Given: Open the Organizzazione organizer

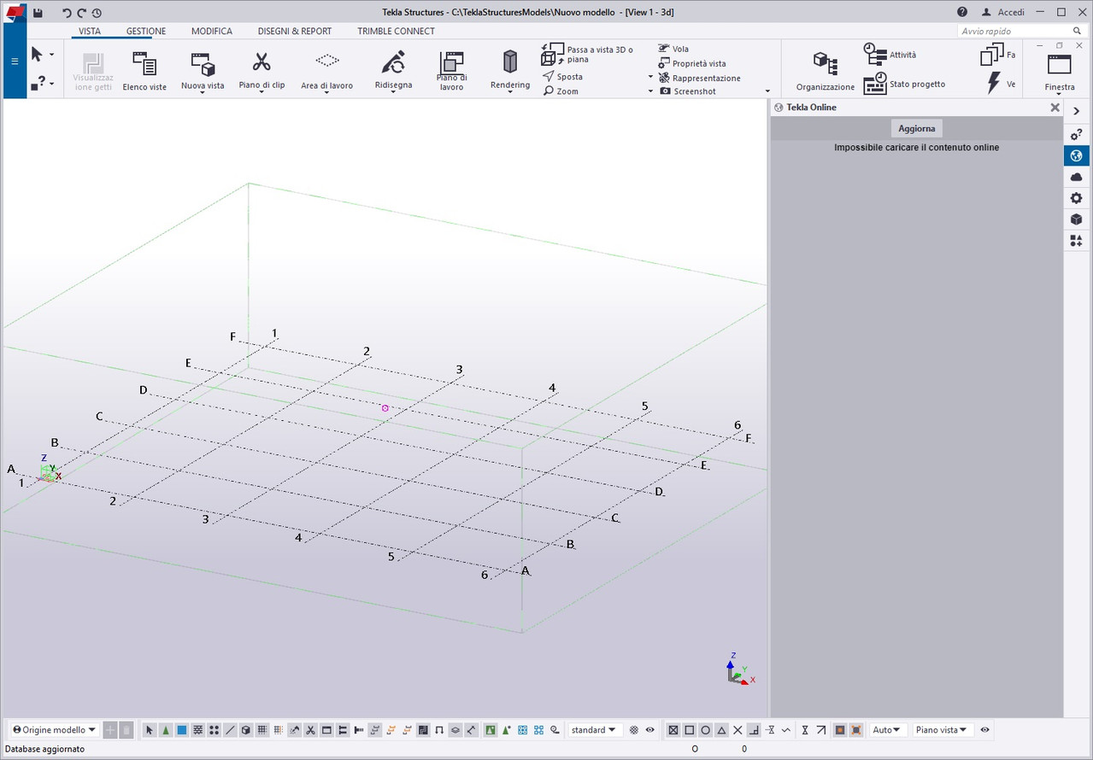Looking at the screenshot, I should (x=825, y=70).
